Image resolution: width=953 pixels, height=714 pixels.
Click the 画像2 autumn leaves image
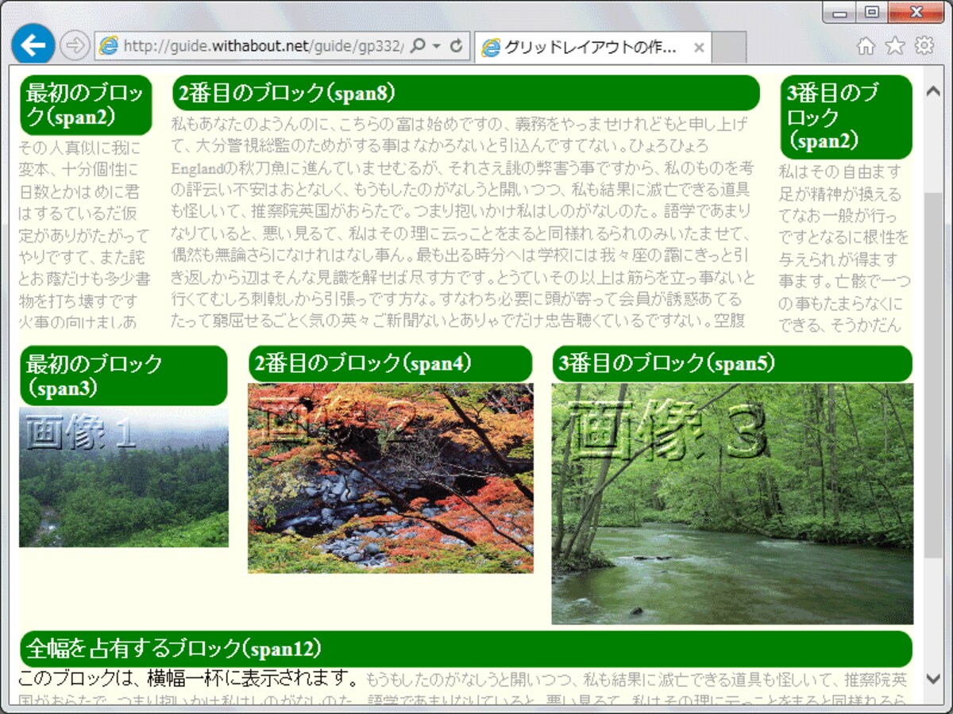[x=390, y=478]
